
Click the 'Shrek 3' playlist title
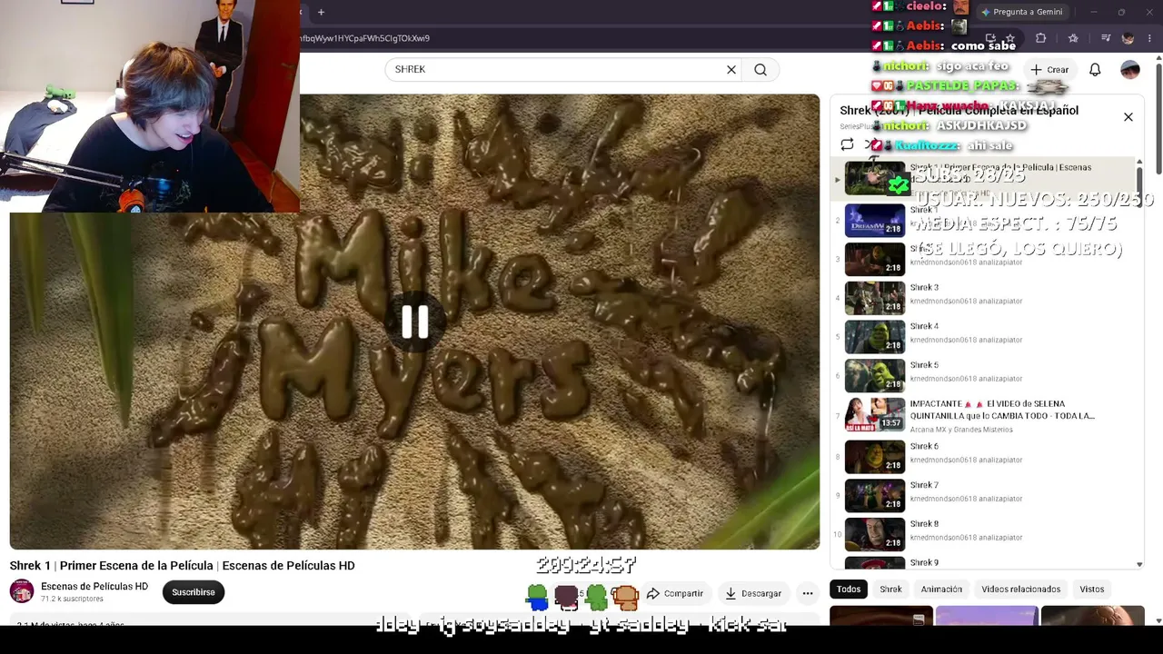[x=924, y=288]
